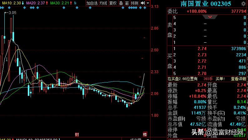
Task: Click the 涨幅 value +10.04%
Action: 198,96
